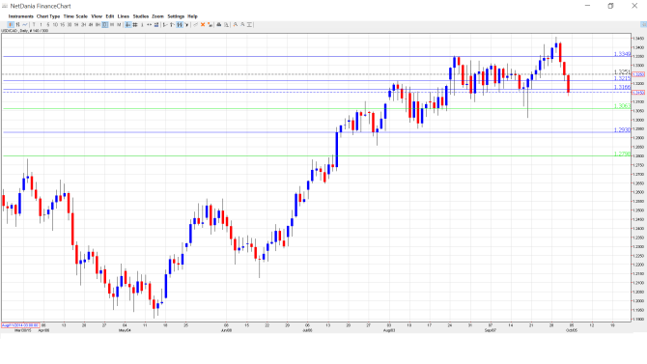This screenshot has height=364, width=647.
Task: Click the 1.3349 blue resistance line label
Action: tap(622, 54)
